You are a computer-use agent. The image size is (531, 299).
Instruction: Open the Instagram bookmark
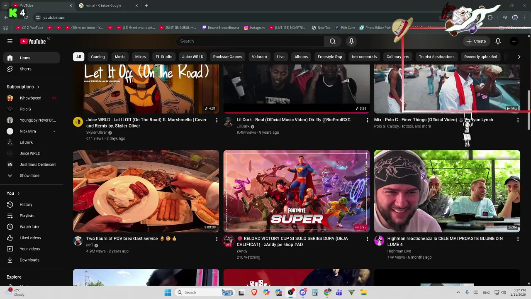click(x=254, y=28)
